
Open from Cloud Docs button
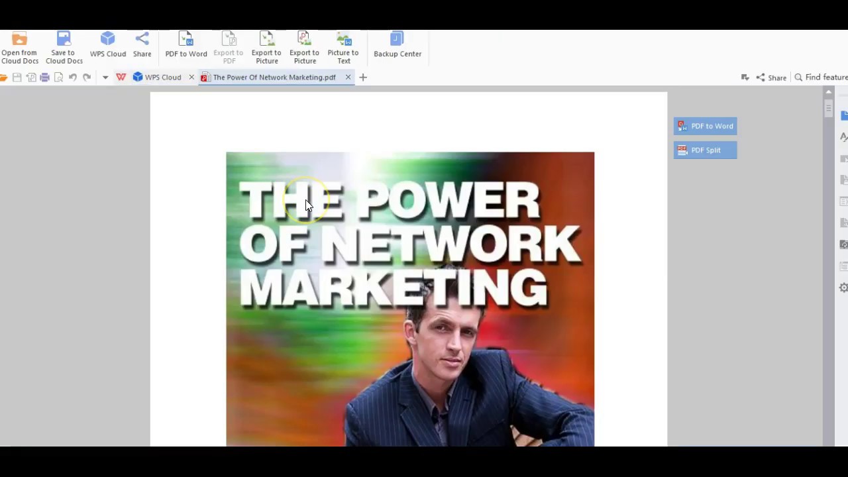(x=19, y=48)
